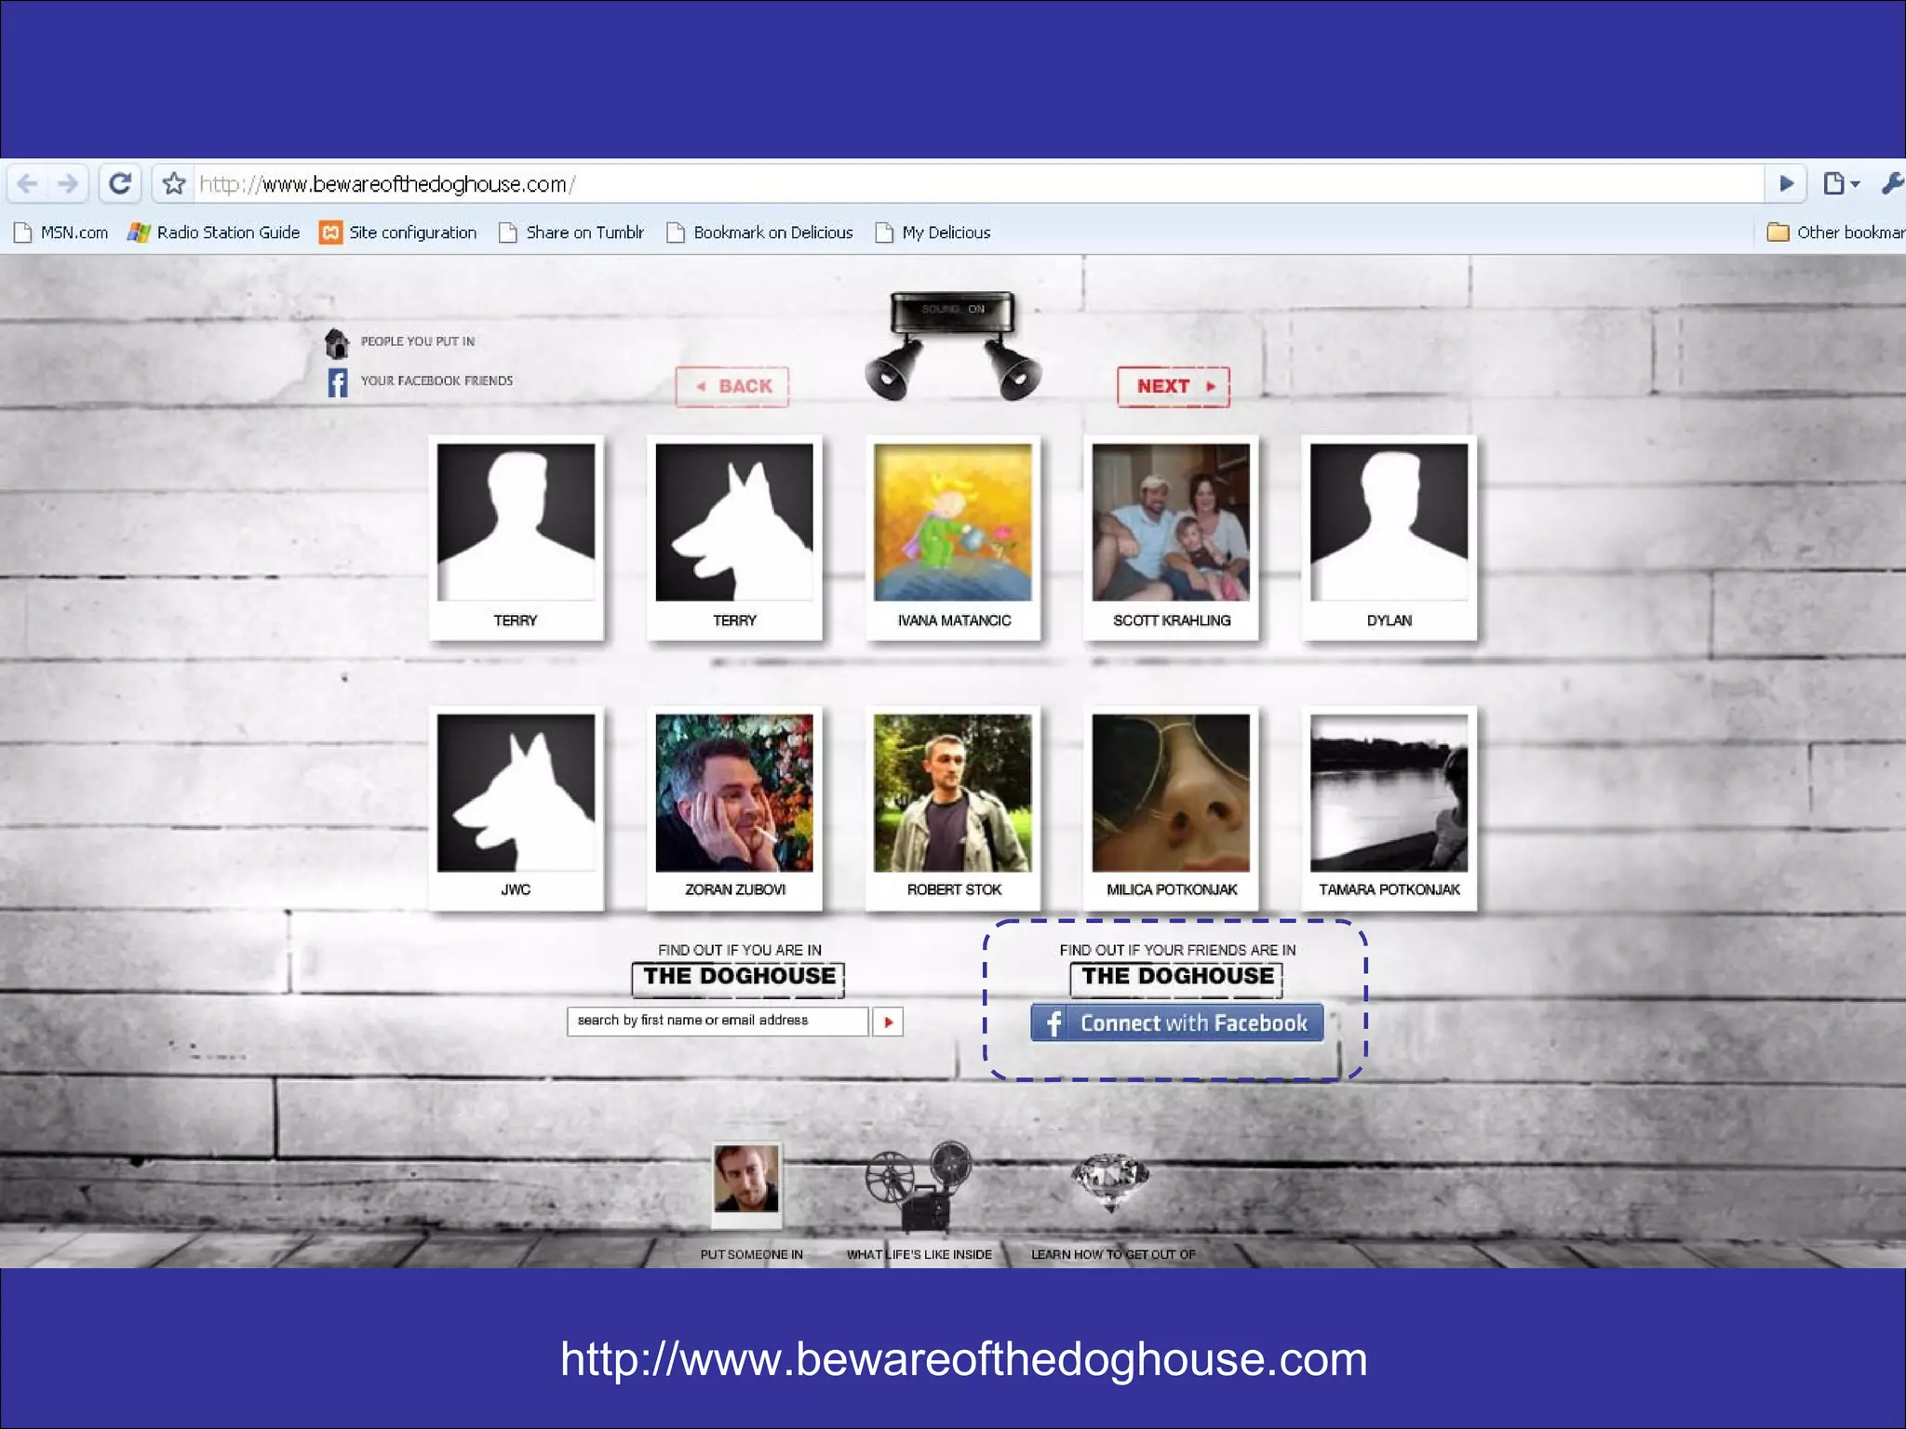
Task: Open the Site configuration bookmark
Action: tap(398, 233)
